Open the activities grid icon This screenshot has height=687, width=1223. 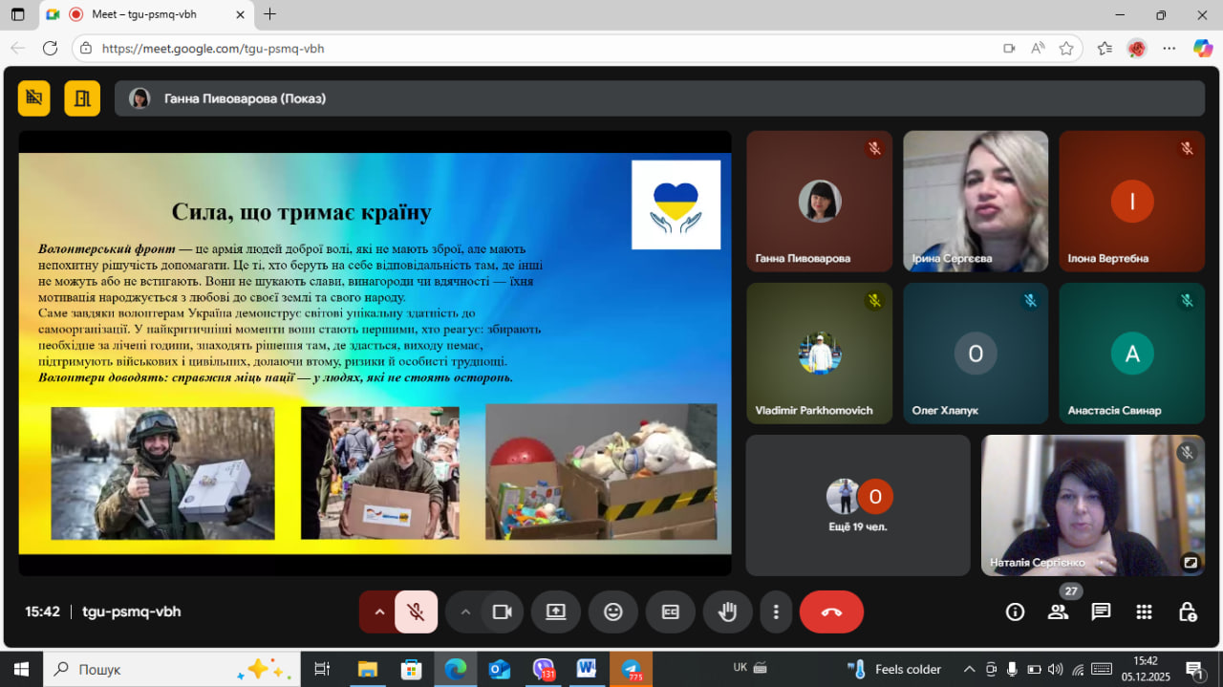pyautogui.click(x=1144, y=612)
